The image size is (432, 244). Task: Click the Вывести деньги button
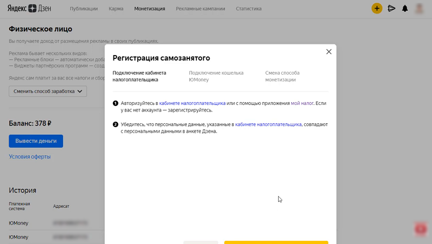pyautogui.click(x=36, y=141)
